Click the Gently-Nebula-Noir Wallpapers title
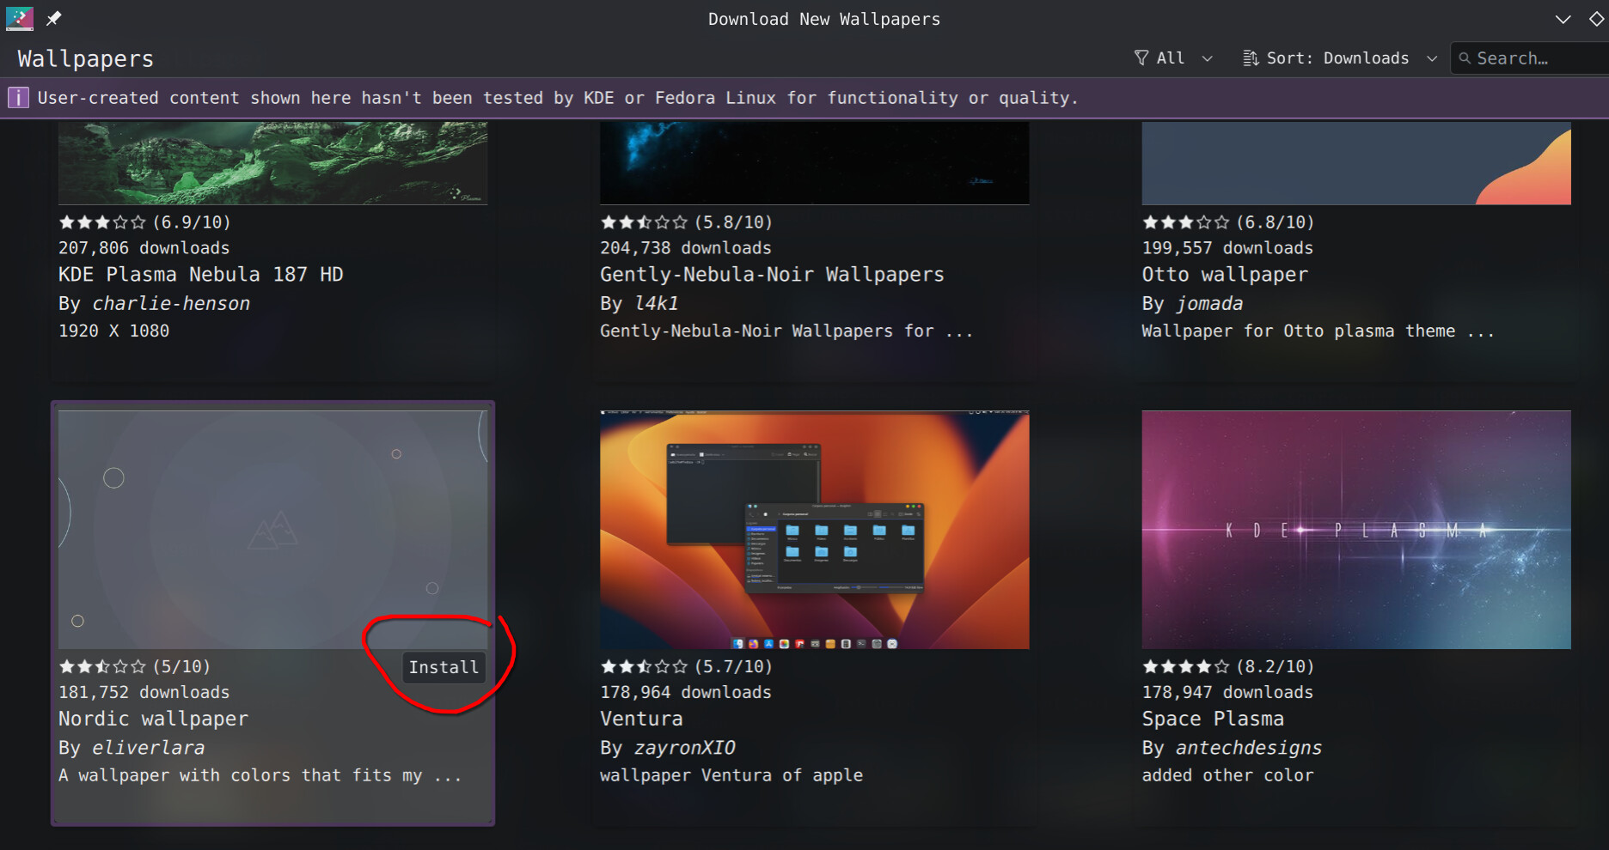 tap(771, 275)
